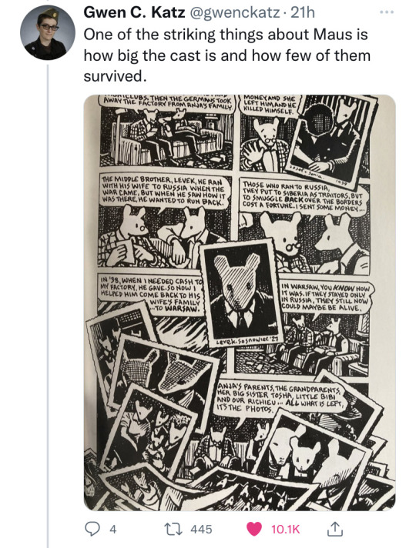Click the thread line below the avatar
This screenshot has height=548, width=416.
[x=48, y=306]
